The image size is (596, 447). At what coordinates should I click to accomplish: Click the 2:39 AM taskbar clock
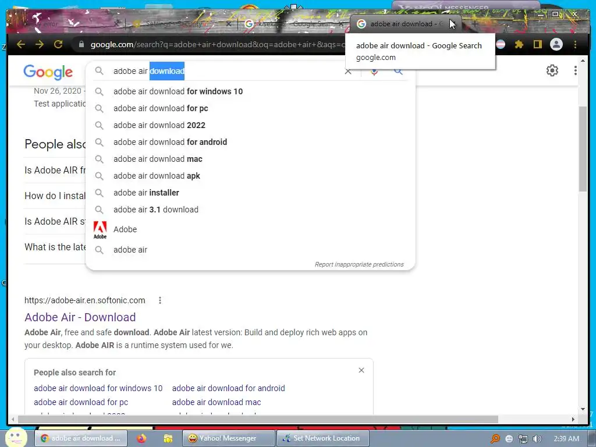pos(566,439)
